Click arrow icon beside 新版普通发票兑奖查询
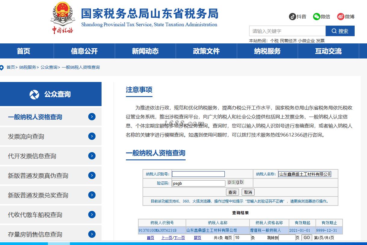 coord(92,195)
